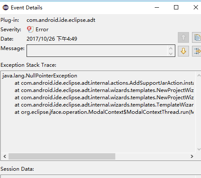This screenshot has height=178, width=201.
Task: Click stack trace vertical scroll down arrow
Action: coord(199,149)
